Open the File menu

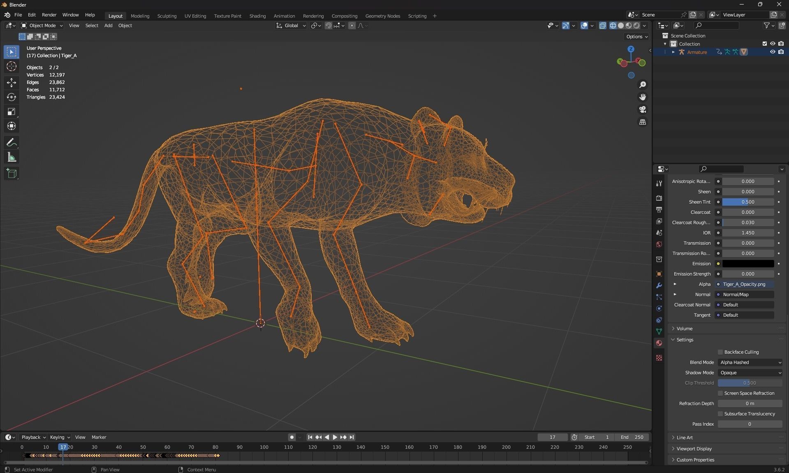click(18, 15)
